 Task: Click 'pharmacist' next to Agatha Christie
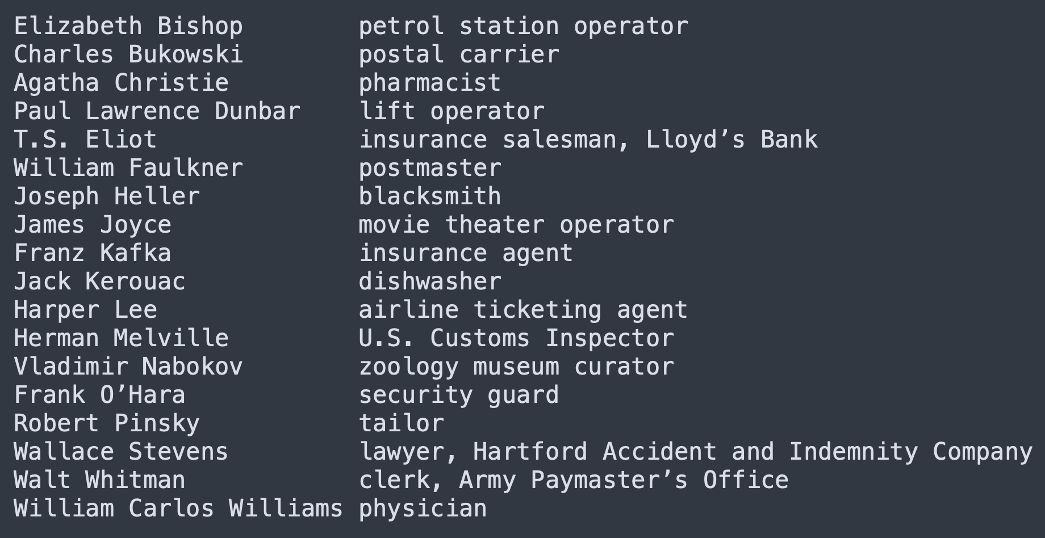(x=430, y=83)
